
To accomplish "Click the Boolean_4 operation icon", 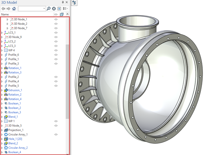I will (x=6, y=152).
